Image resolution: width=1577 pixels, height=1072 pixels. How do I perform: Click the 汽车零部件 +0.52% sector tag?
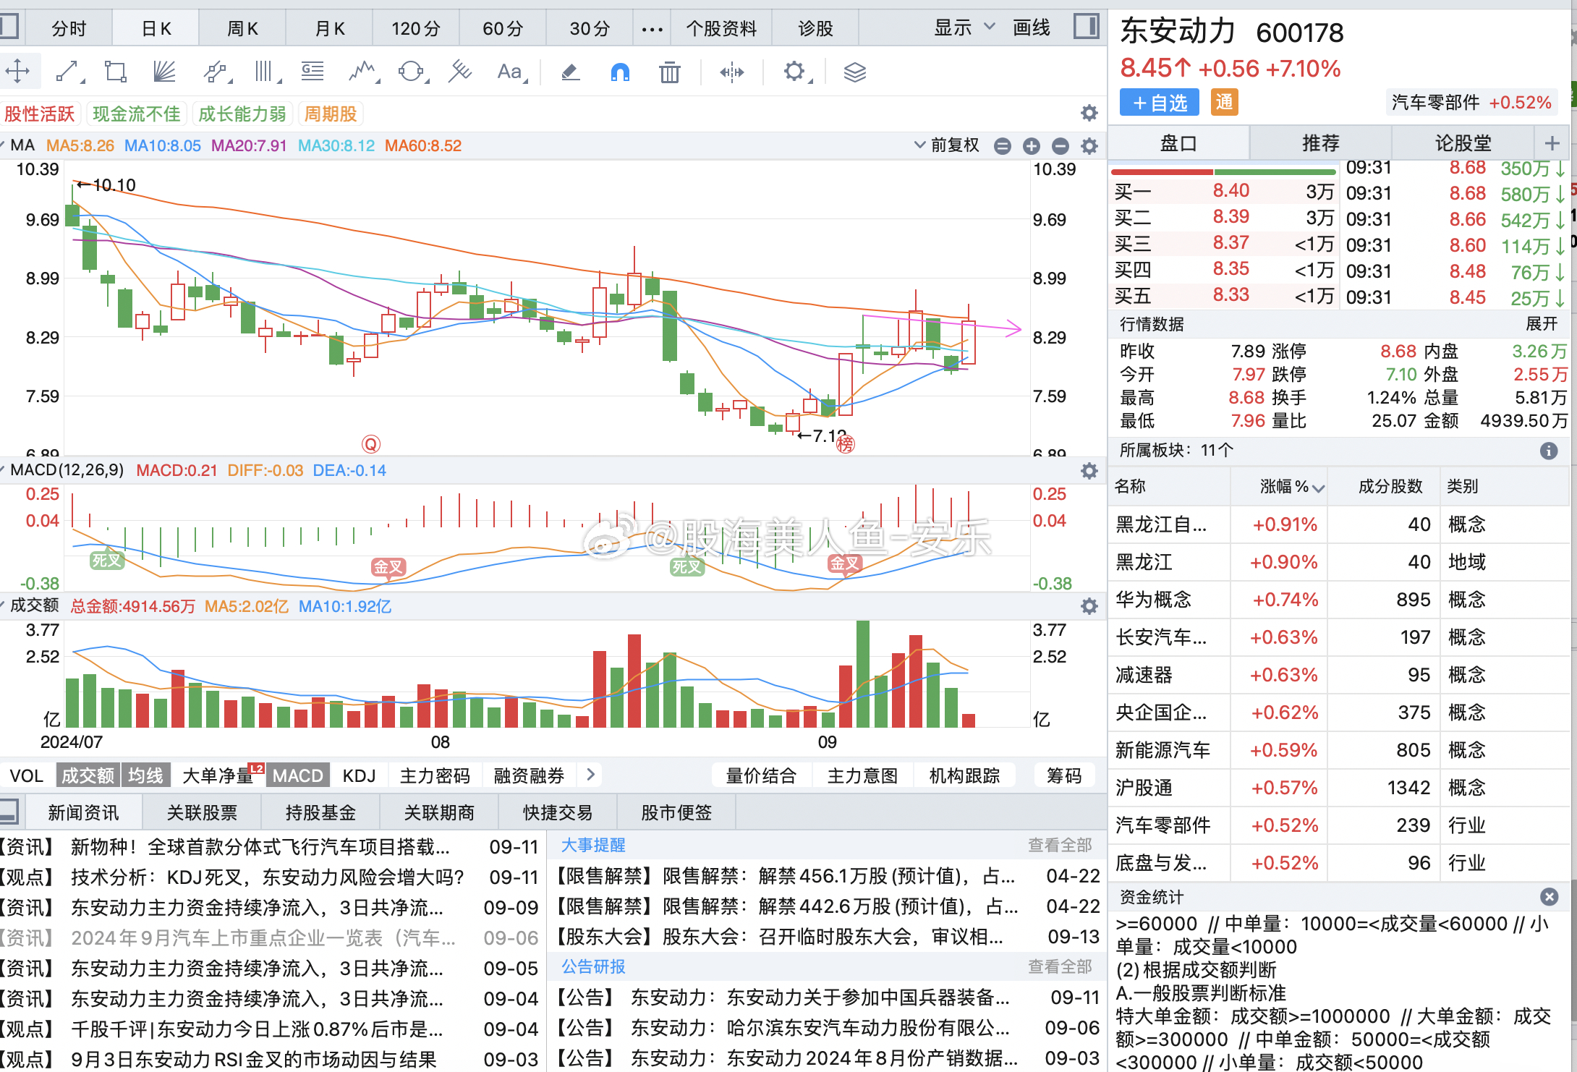click(x=1471, y=103)
